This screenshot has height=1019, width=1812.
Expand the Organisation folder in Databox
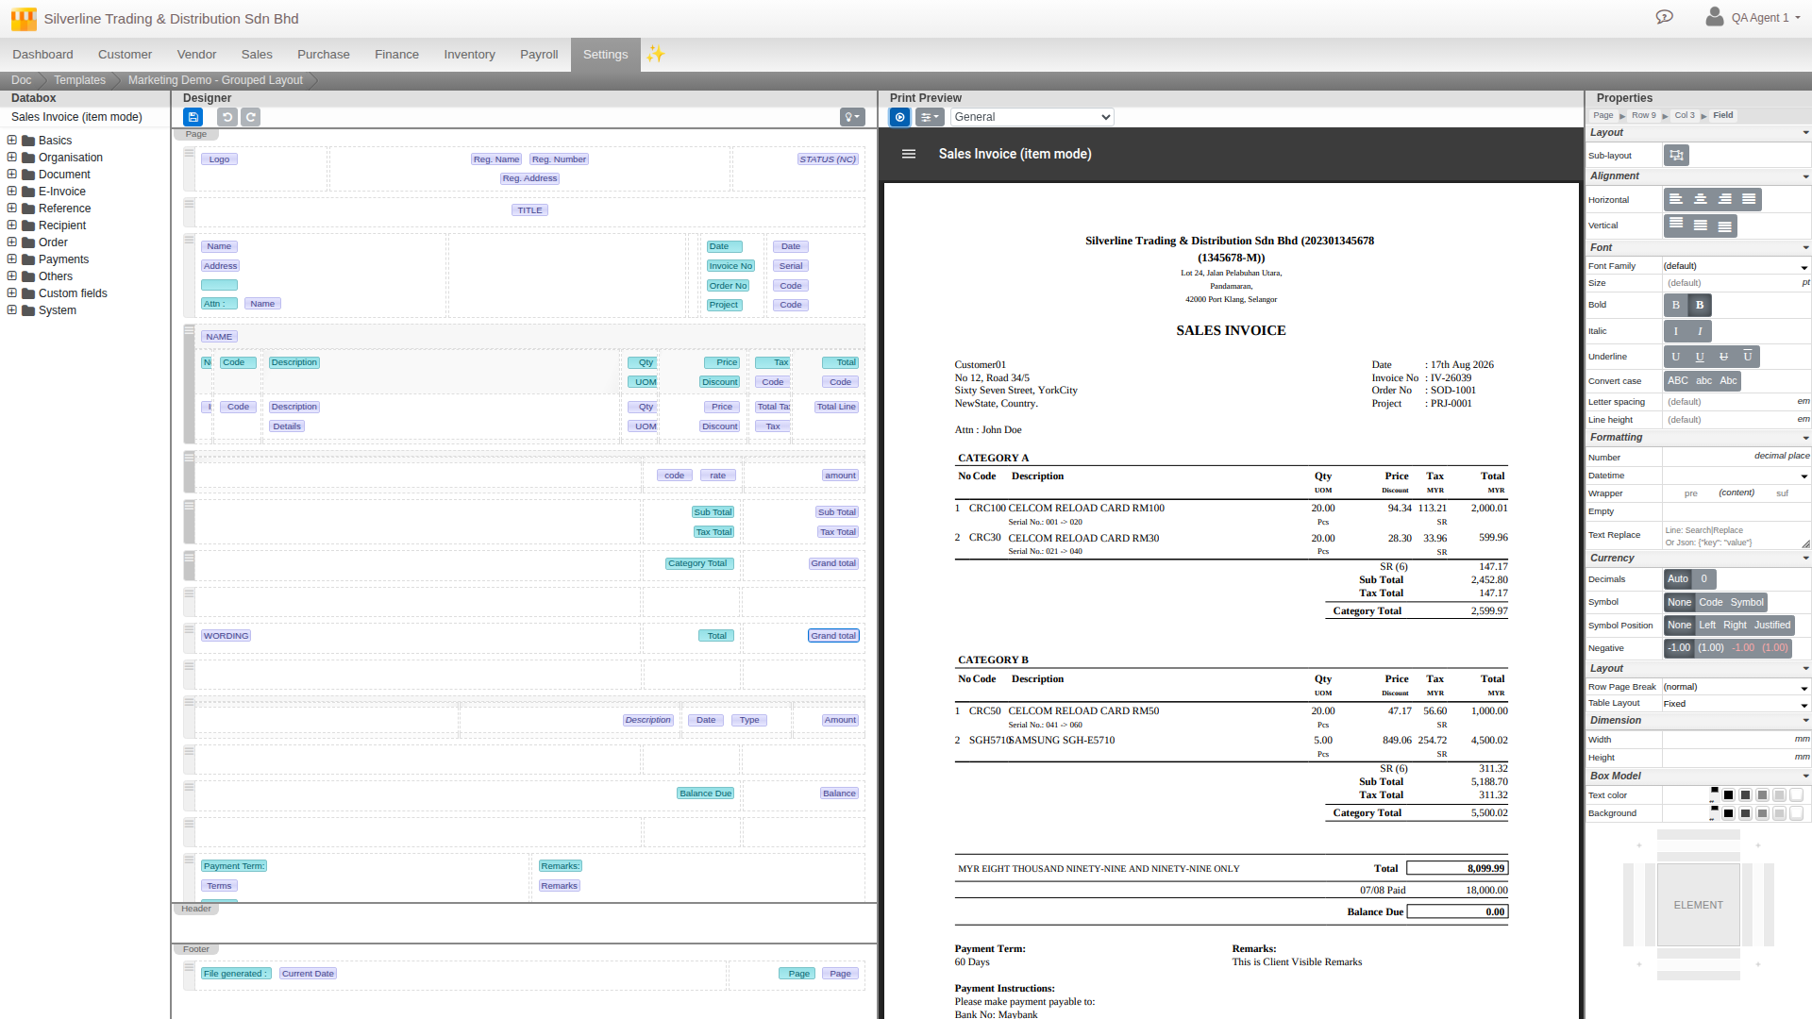pos(12,157)
